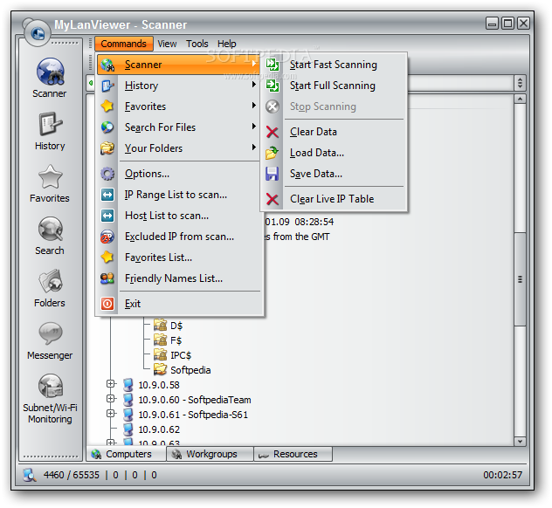Open the Search sidebar icon
Screen dimensions: 552x508
pyautogui.click(x=50, y=229)
